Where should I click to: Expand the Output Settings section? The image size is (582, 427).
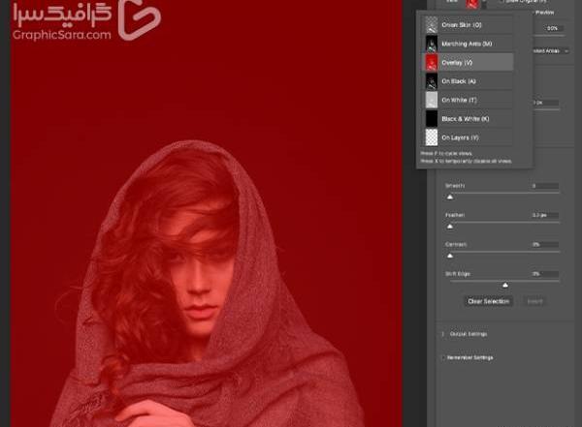pos(443,334)
